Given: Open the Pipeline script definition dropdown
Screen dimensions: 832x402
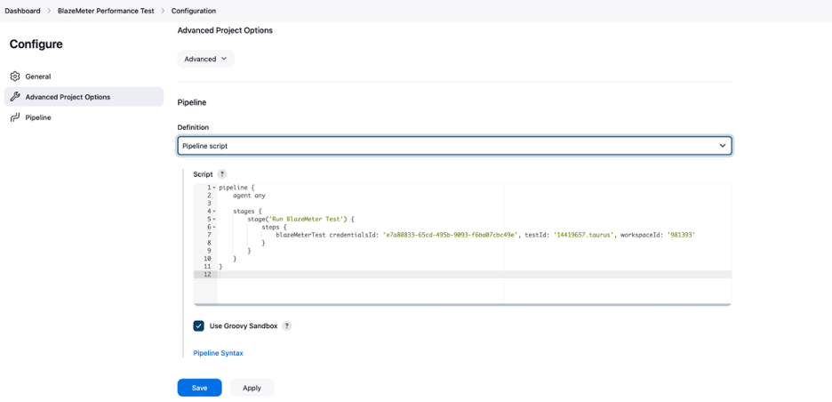Looking at the screenshot, I should [455, 146].
